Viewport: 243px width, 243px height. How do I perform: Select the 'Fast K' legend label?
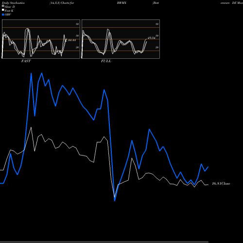(x=9, y=11)
